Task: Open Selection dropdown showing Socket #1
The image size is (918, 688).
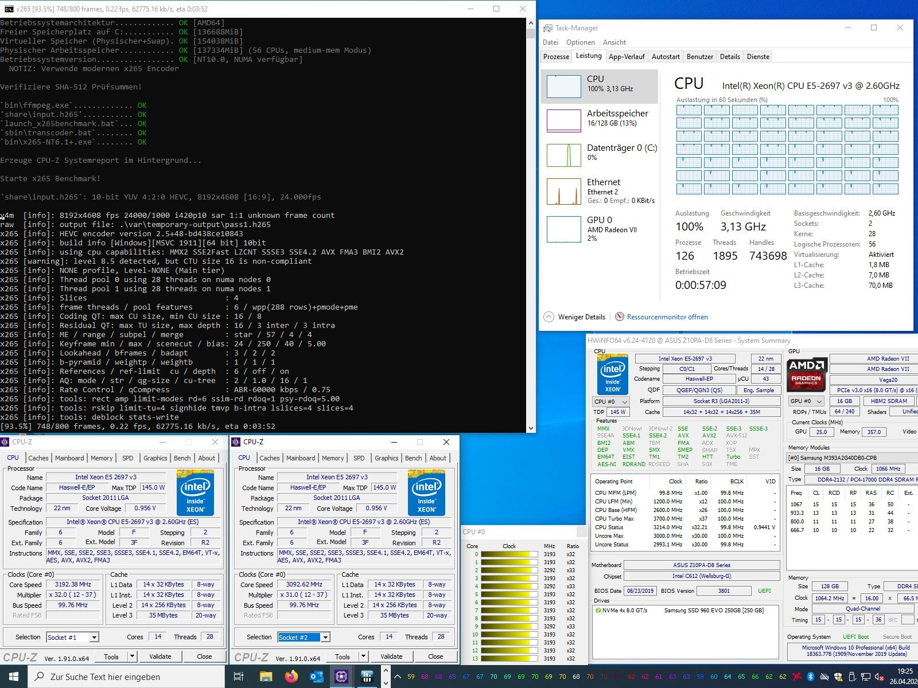Action: (x=72, y=637)
